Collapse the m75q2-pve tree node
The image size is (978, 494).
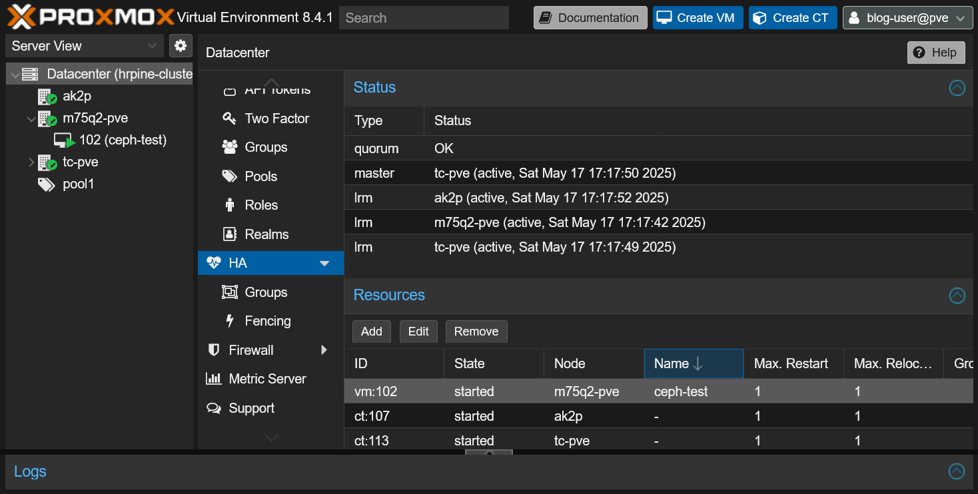(x=31, y=119)
